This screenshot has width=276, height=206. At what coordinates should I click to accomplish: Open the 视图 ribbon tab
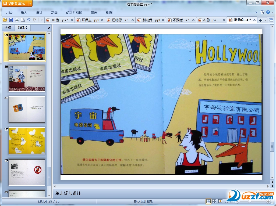click(109, 12)
